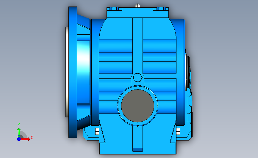Select the hexagonal plug on the gearbox housing
Screen dimensions: 258x158
point(137,78)
